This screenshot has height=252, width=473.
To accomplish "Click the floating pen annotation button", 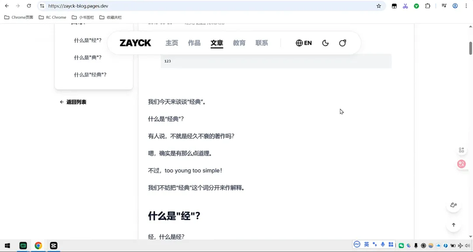I will pyautogui.click(x=453, y=205).
